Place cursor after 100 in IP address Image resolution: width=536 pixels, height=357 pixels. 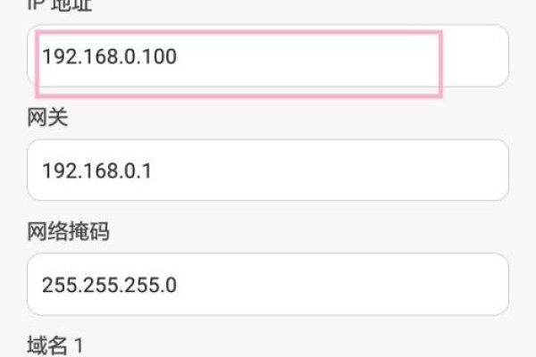coord(179,57)
